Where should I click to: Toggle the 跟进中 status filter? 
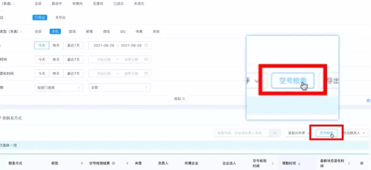[x=57, y=4]
